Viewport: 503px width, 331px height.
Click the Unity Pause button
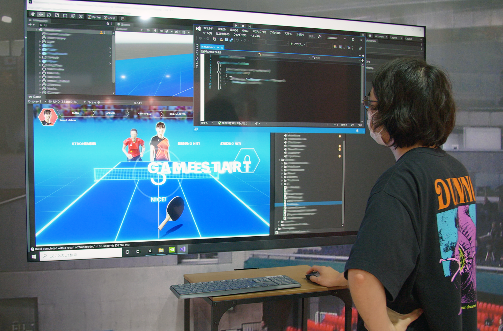point(243,26)
